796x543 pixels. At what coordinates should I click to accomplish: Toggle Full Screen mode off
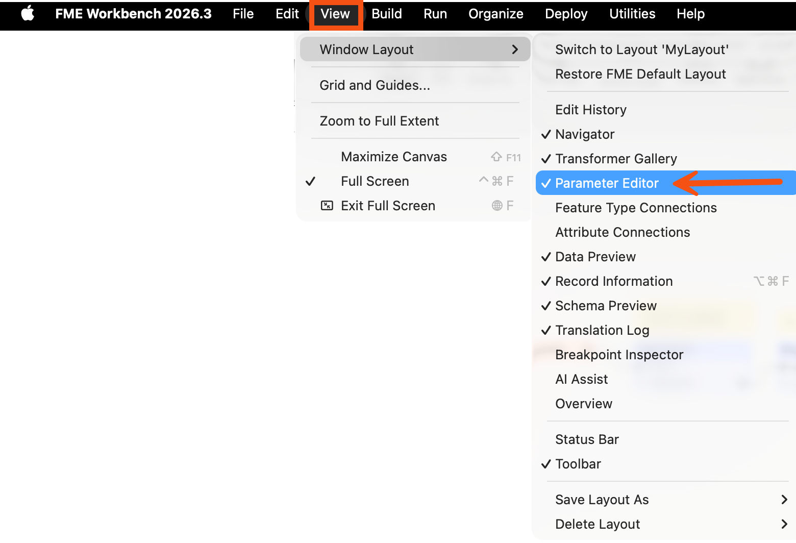click(415, 181)
